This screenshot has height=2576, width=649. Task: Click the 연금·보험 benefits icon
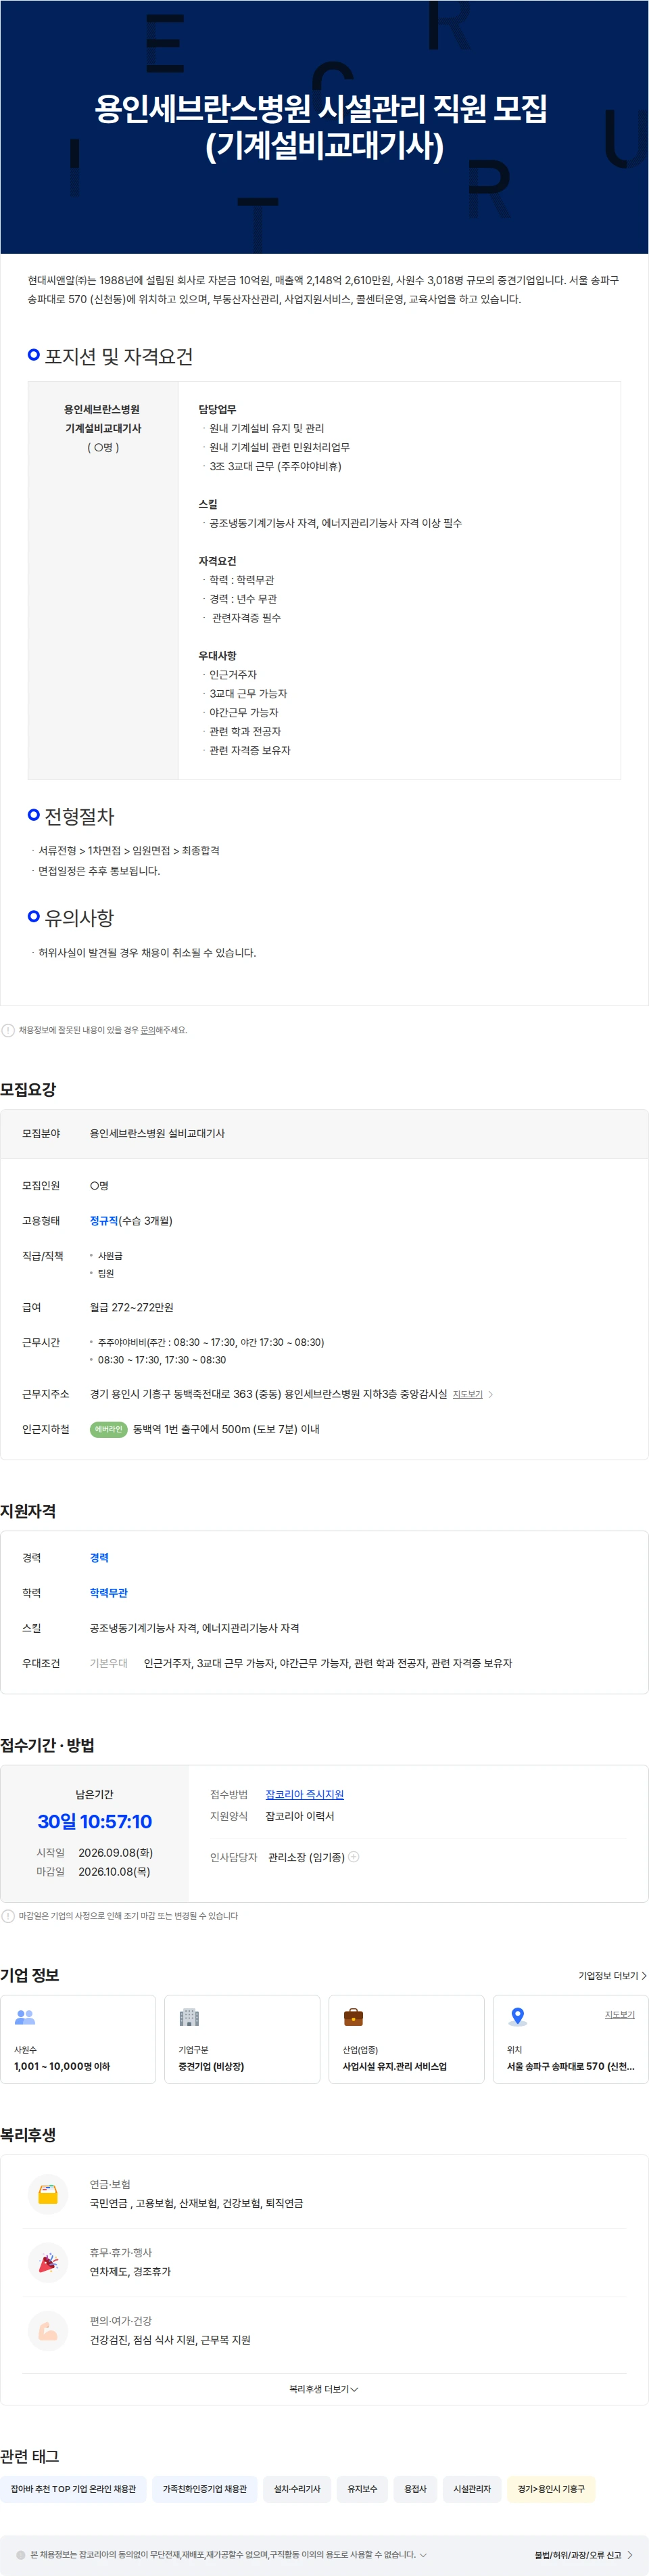(x=48, y=2195)
